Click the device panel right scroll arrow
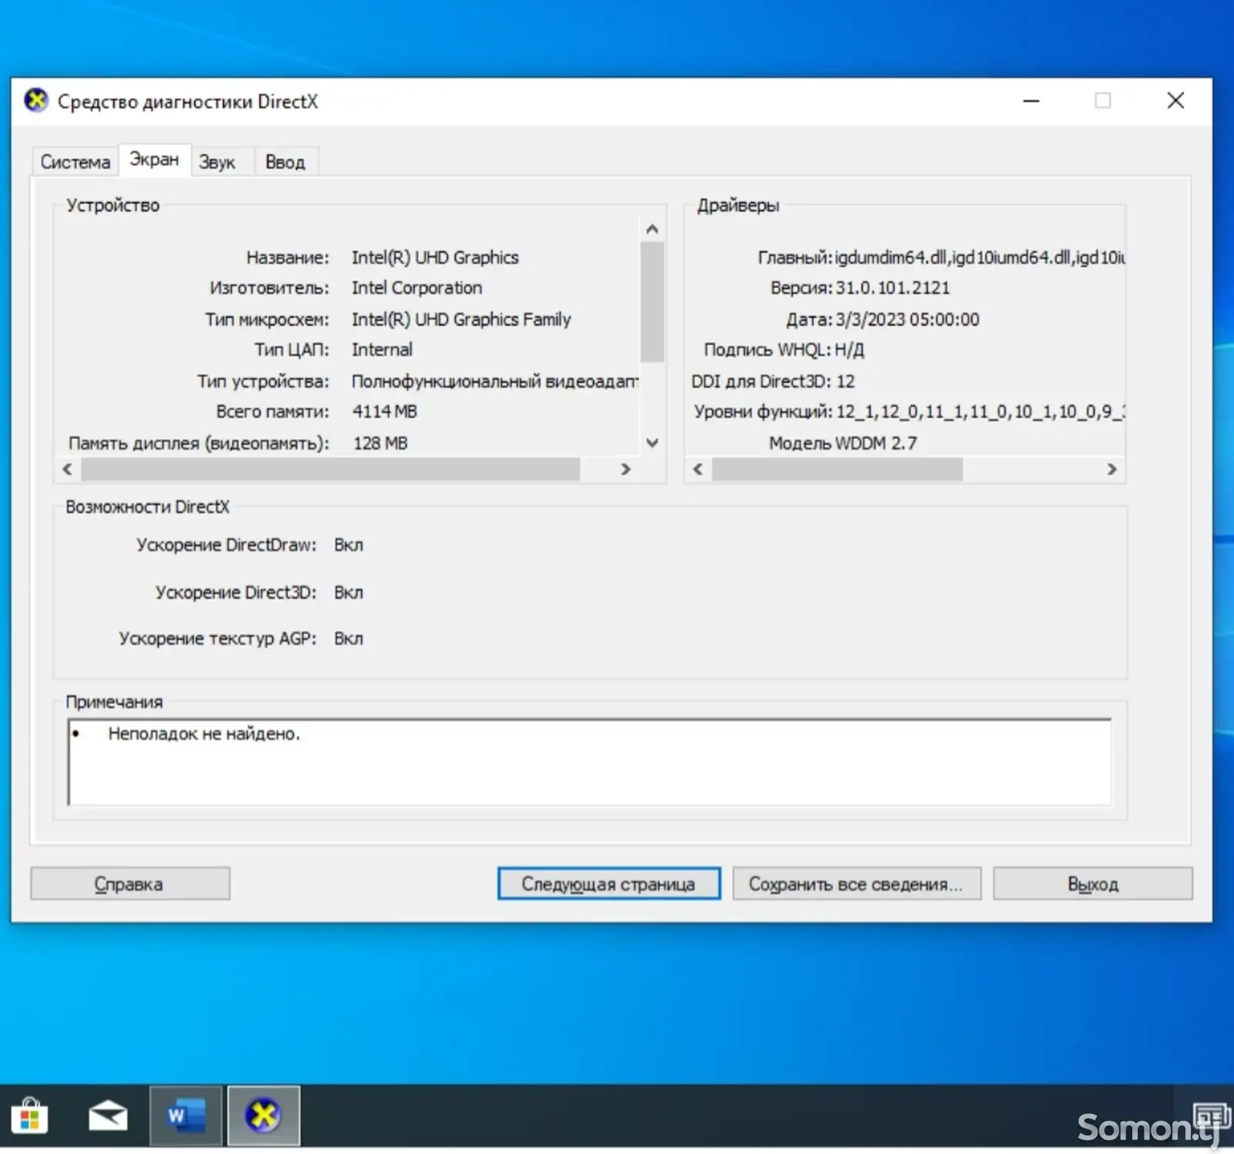 626,469
